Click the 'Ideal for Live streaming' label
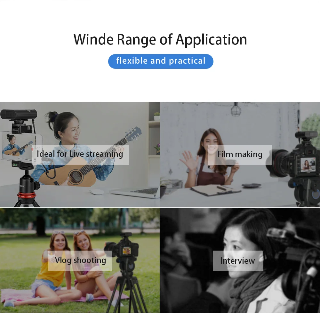Image resolution: width=320 pixels, height=313 pixels. point(80,155)
